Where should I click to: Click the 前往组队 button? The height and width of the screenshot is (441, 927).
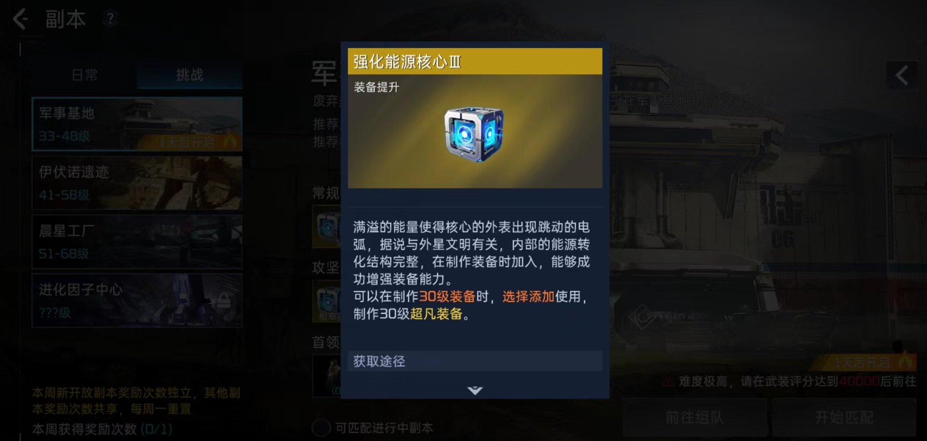tap(694, 417)
